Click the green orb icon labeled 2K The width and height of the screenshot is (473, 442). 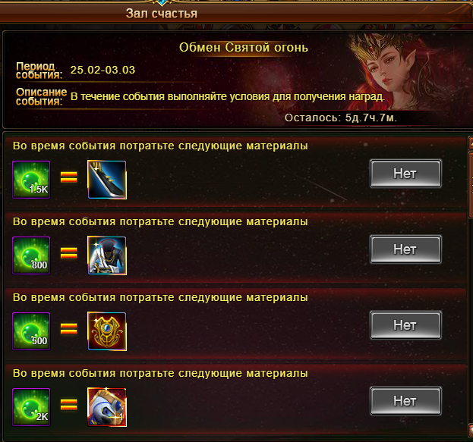click(x=31, y=407)
